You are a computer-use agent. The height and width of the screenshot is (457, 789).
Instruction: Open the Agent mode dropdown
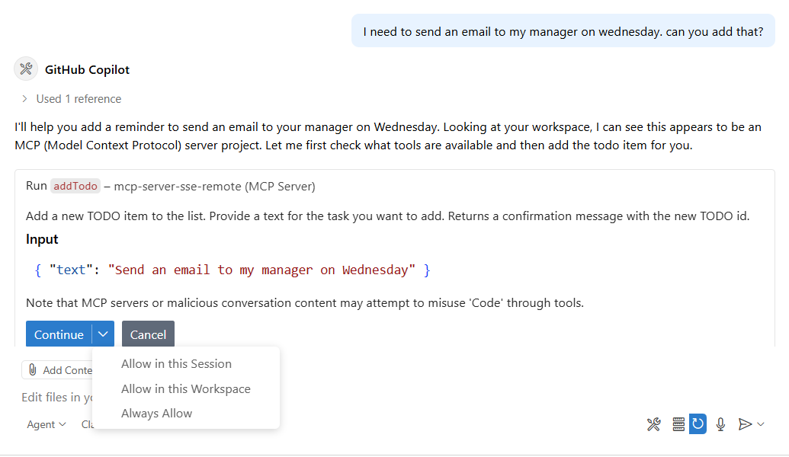point(46,424)
